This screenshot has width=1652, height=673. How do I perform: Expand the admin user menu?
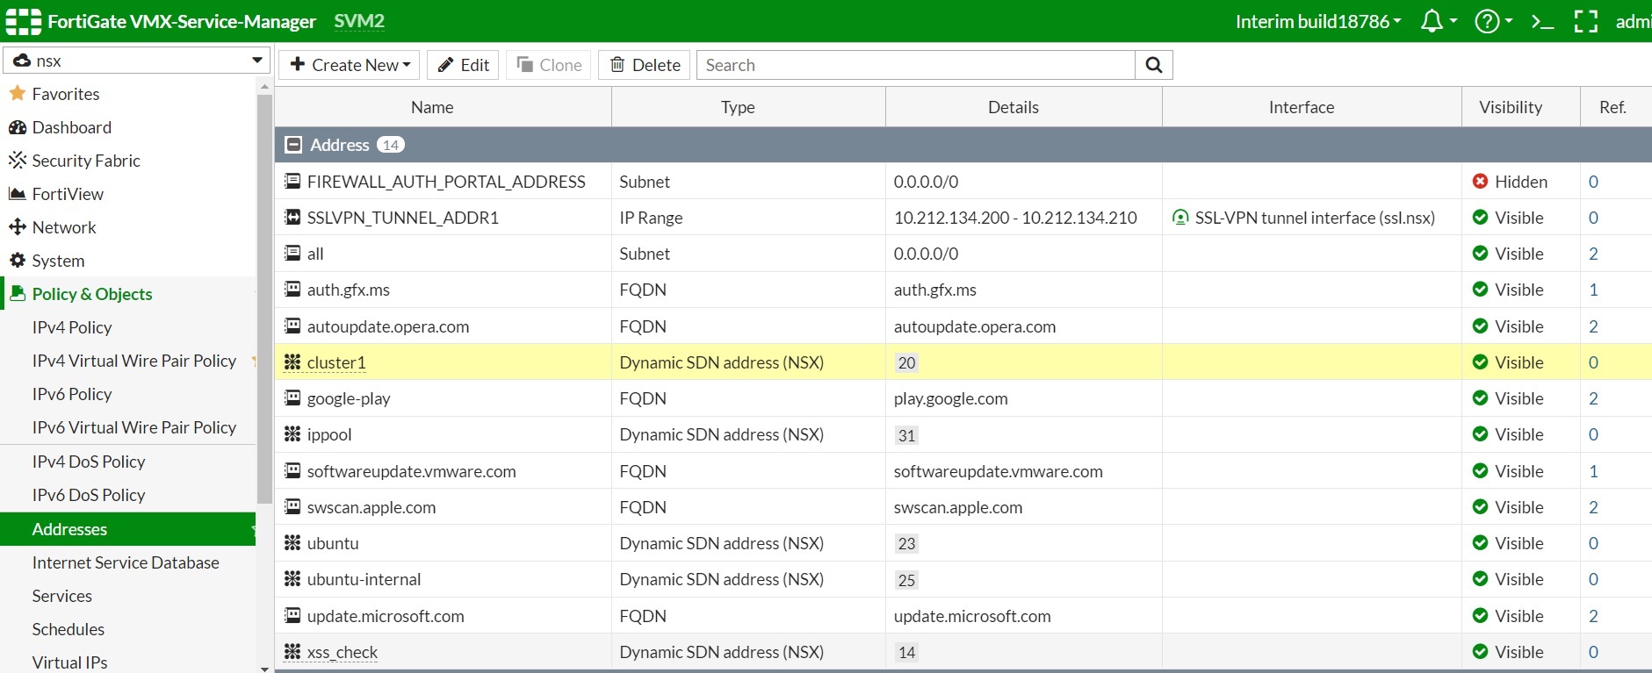click(x=1634, y=21)
